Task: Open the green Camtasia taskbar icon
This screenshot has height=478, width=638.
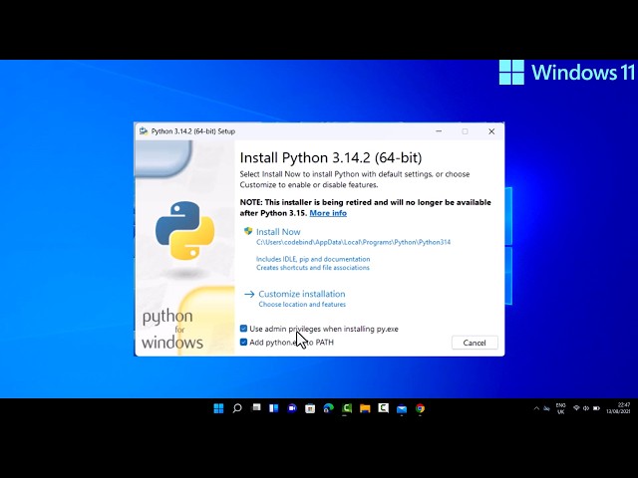Action: coord(347,408)
